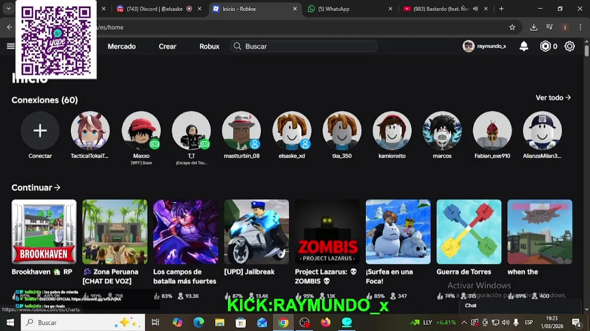590x331 pixels.
Task: Open the Roblox hamburger menu
Action: point(10,46)
